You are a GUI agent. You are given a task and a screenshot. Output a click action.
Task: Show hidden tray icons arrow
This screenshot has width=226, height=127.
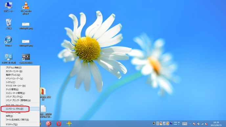point(190,124)
